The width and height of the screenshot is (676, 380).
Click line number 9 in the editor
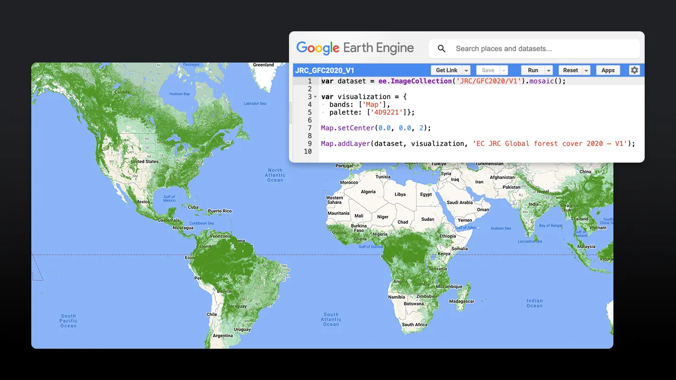(x=310, y=143)
